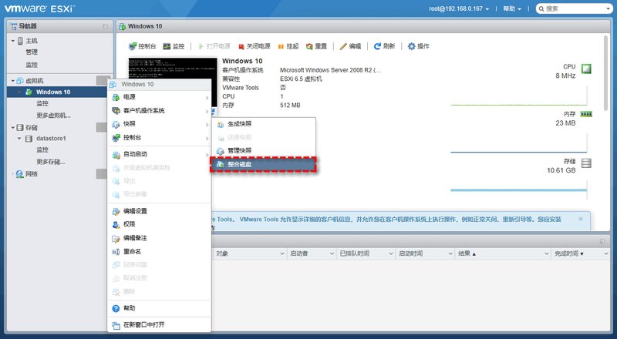Viewport: 617px width, 339px height.
Task: Click the 编辑设置 edit settings icon
Action: pos(116,212)
